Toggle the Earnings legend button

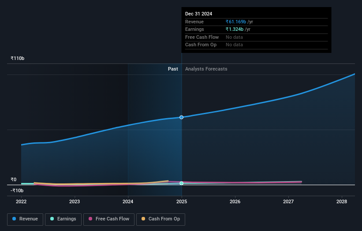(x=63, y=219)
